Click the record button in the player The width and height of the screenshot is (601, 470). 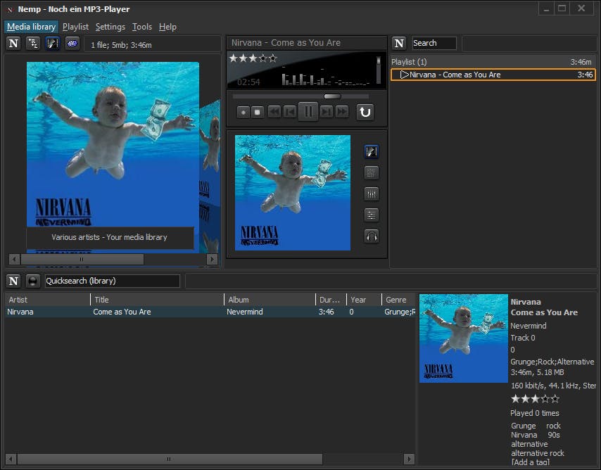pos(243,112)
